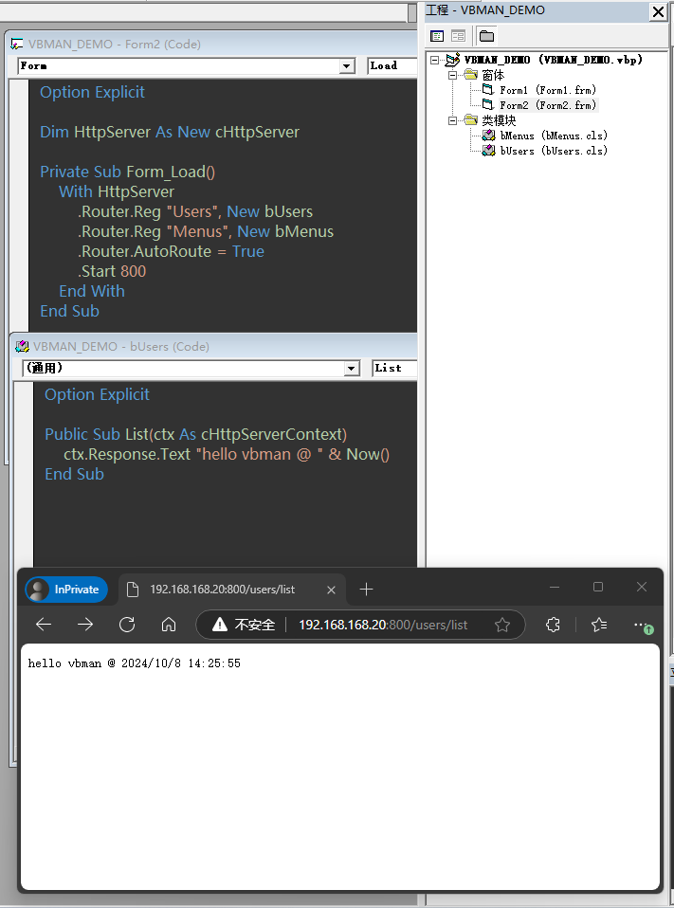
Task: Open a new browser tab
Action: pos(366,590)
